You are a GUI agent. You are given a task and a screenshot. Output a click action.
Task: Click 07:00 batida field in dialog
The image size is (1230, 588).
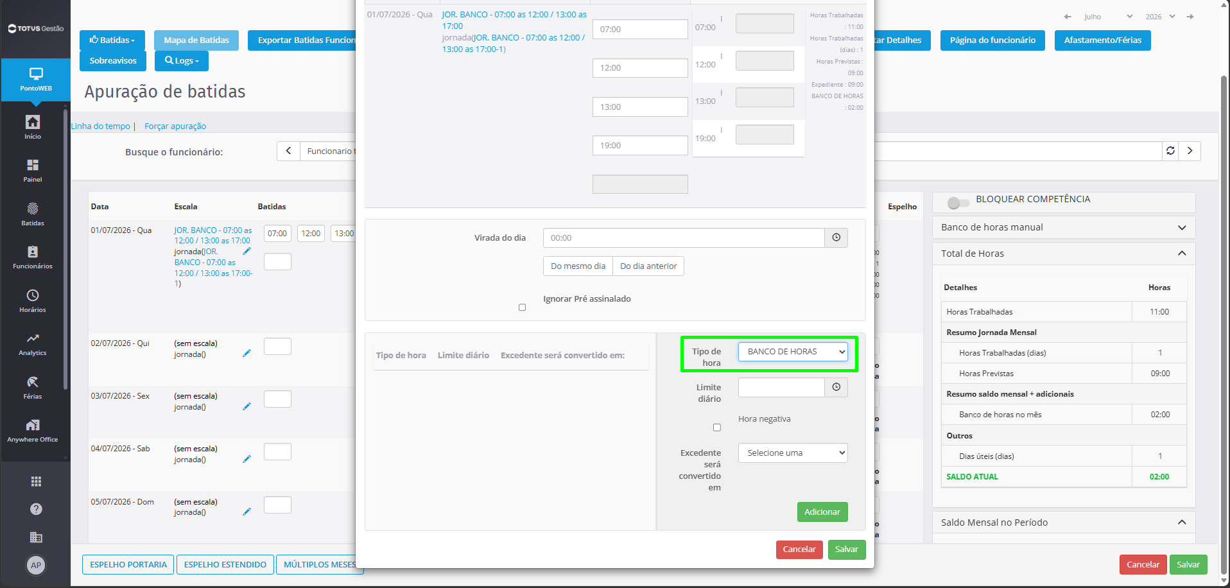pyautogui.click(x=640, y=30)
